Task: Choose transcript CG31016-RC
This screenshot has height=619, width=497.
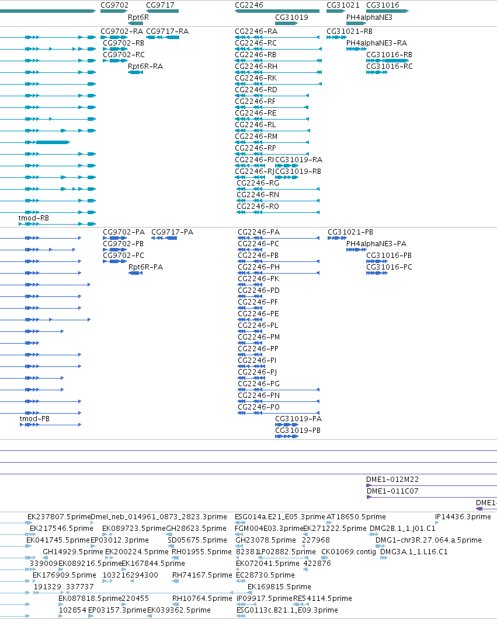Action: (389, 67)
